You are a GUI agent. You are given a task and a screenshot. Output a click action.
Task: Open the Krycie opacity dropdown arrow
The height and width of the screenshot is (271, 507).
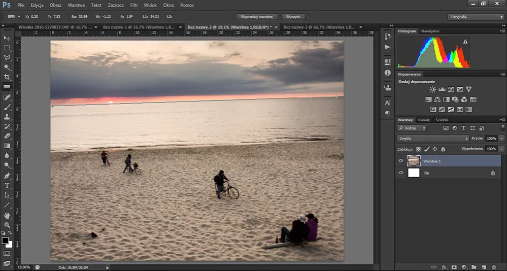coord(501,139)
